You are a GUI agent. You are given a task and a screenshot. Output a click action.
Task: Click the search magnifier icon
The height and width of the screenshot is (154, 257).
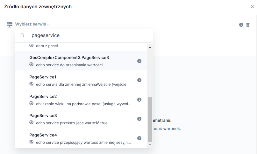pyautogui.click(x=23, y=35)
